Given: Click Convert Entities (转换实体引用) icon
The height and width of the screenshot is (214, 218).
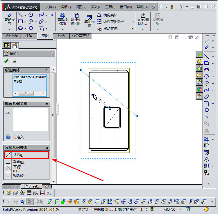Looking at the screenshot, I should (x=76, y=19).
